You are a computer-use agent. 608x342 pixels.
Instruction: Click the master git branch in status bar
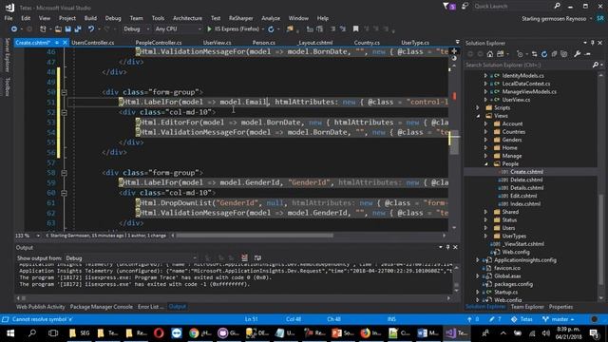(559, 319)
